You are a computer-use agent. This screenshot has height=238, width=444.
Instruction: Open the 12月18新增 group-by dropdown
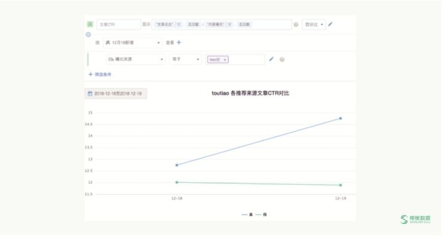click(133, 43)
